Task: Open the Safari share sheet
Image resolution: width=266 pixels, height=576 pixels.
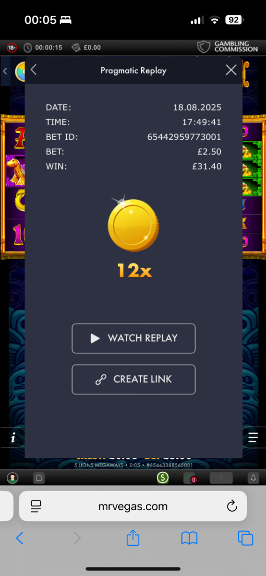Action: (133, 538)
